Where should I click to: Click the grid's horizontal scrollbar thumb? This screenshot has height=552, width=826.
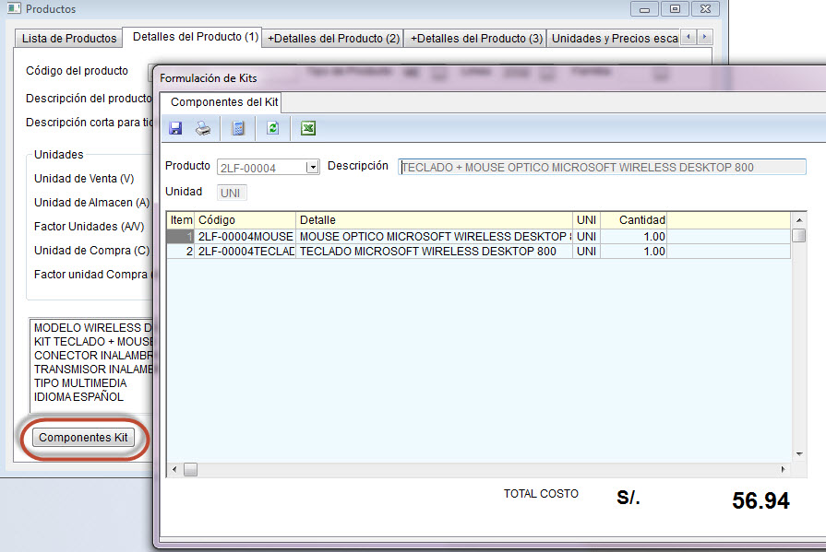coord(190,470)
